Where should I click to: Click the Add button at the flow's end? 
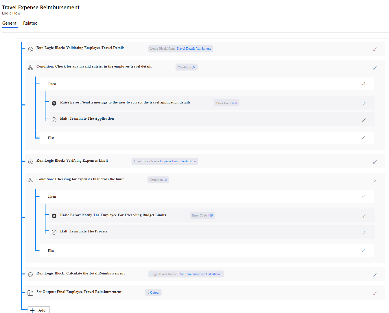point(38,310)
